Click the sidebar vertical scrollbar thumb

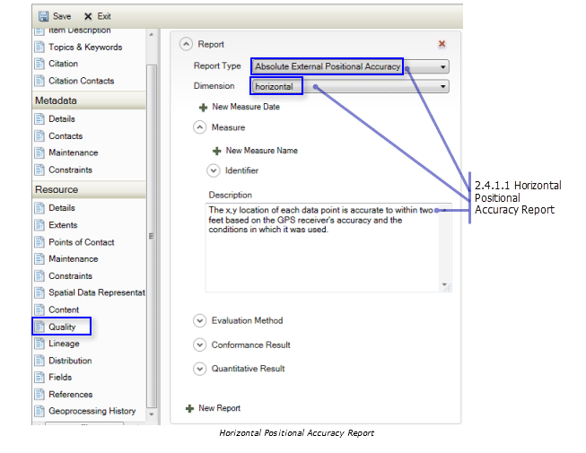(152, 236)
